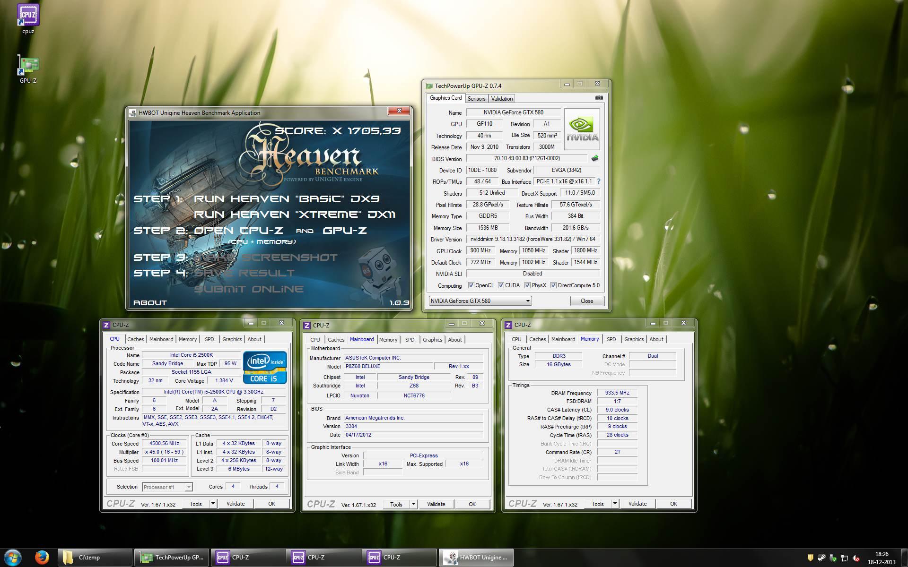Click Submit Online in Heaven Benchmark
908x567 pixels.
pos(249,289)
